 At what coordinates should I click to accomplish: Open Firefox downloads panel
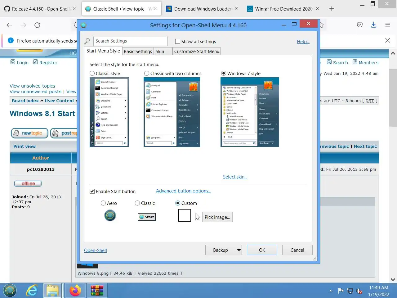[373, 25]
